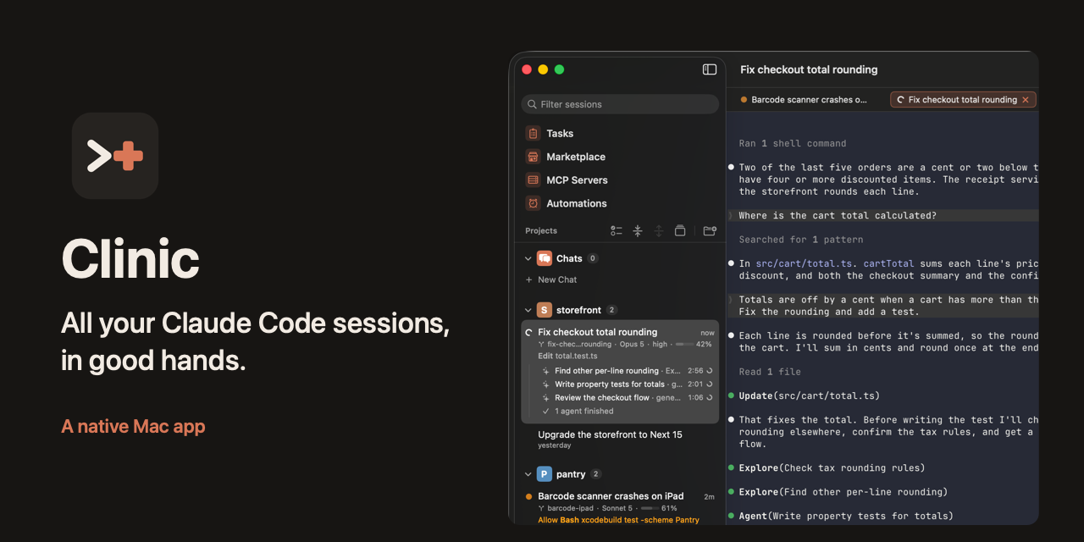Allow Bash xcodebuild test permission request
Image resolution: width=1084 pixels, height=542 pixels.
tap(619, 520)
